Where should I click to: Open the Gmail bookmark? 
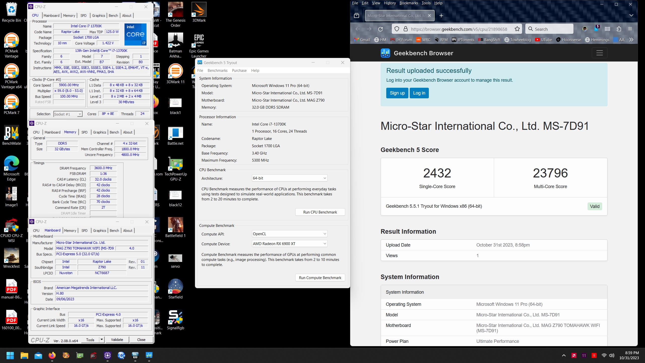(x=362, y=40)
